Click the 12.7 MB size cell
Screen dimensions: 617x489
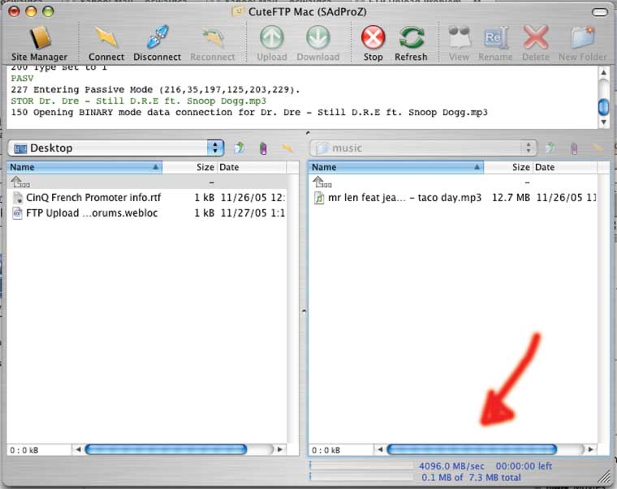click(511, 197)
